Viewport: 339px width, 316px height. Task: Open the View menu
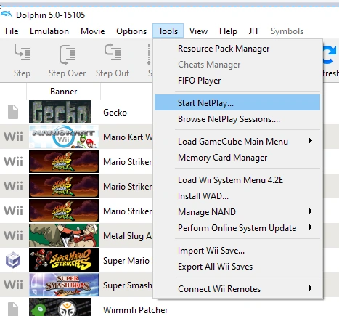pyautogui.click(x=198, y=31)
